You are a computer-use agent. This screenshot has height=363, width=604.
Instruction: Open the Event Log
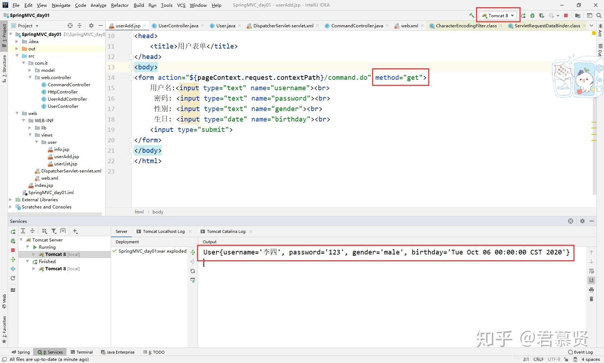580,352
